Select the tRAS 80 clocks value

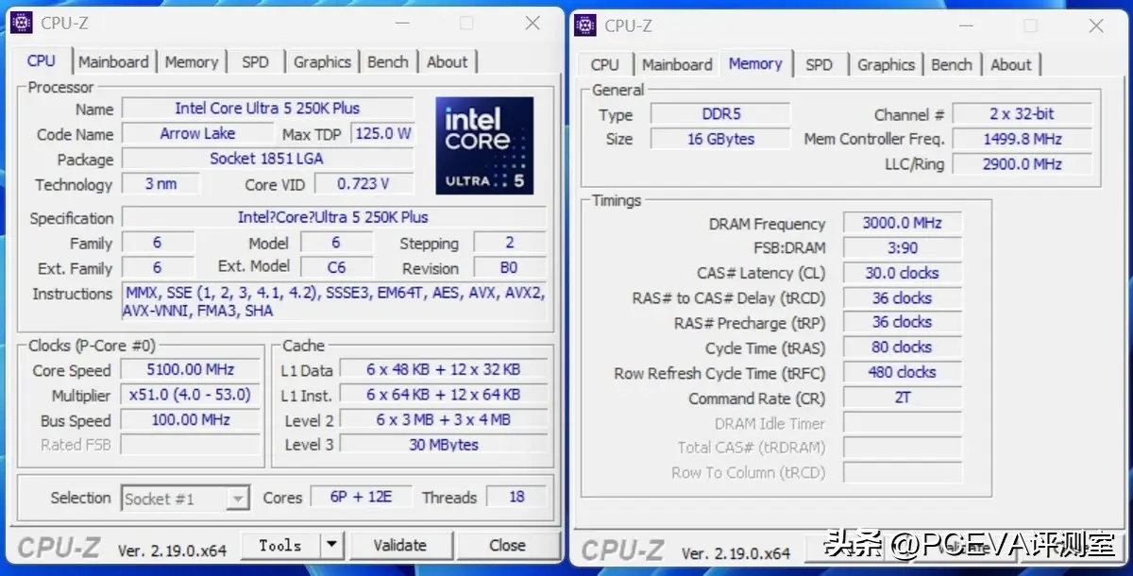coord(902,347)
